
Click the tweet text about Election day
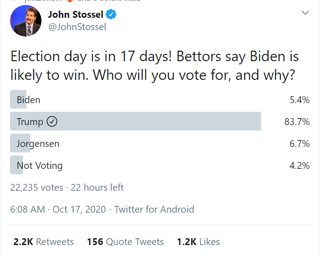click(x=155, y=66)
